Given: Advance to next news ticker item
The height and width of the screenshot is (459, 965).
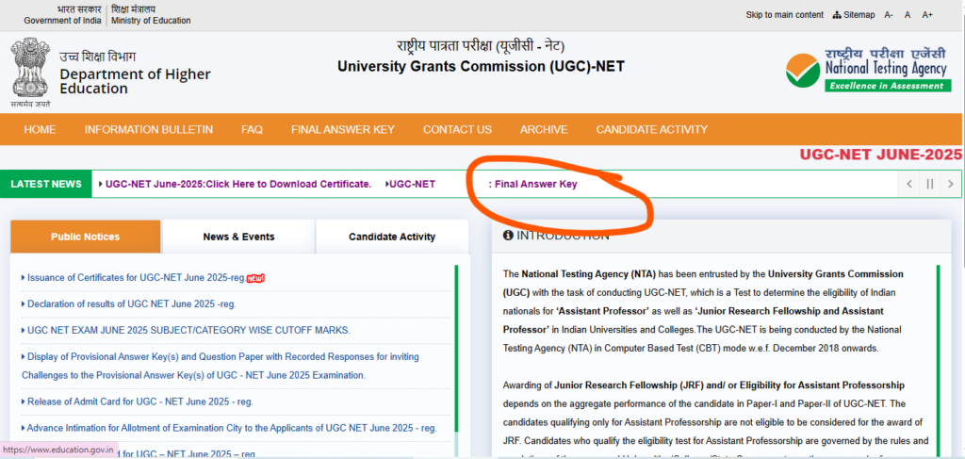Looking at the screenshot, I should (x=951, y=184).
